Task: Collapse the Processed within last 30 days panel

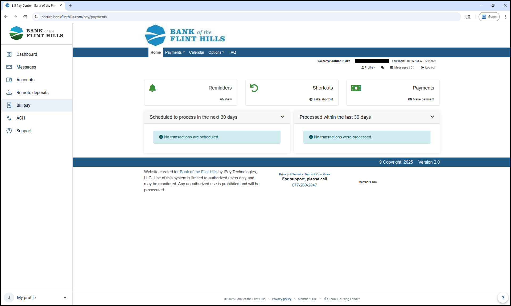Action: tap(432, 117)
